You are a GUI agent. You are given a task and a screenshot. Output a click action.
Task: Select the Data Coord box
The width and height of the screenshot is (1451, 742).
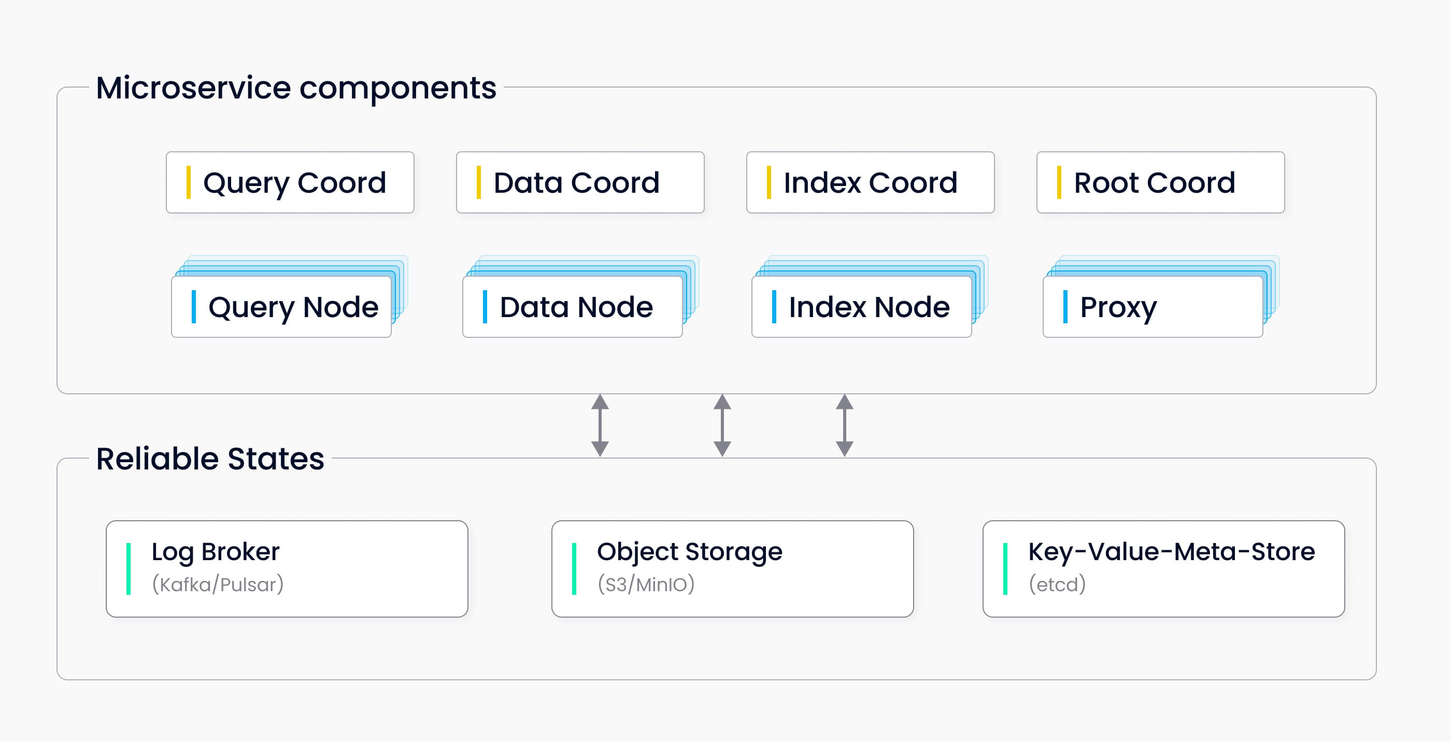pyautogui.click(x=580, y=182)
